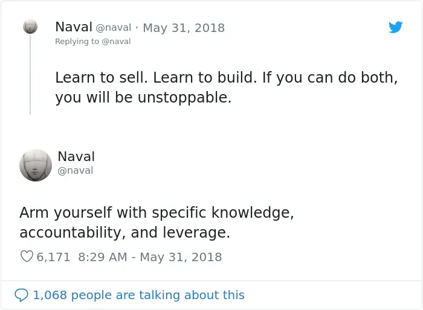The image size is (423, 310).
Task: Click the line "accountability, and leverage."
Action: [124, 232]
